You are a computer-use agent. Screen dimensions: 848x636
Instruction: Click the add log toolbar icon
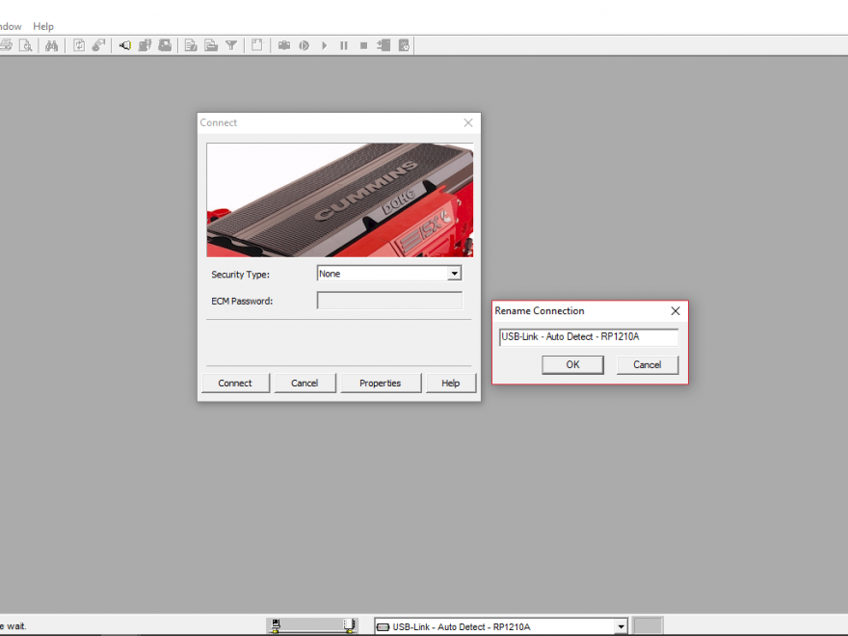(384, 45)
